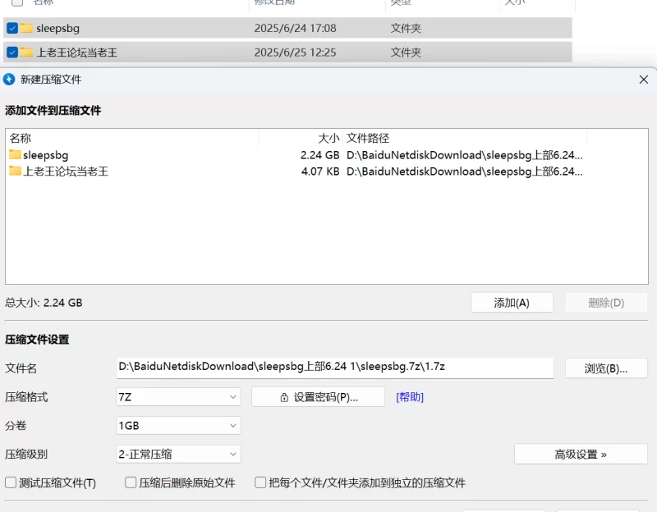Click the sleepsbg folder icon in archive list
This screenshot has width=657, height=512.
click(x=15, y=155)
